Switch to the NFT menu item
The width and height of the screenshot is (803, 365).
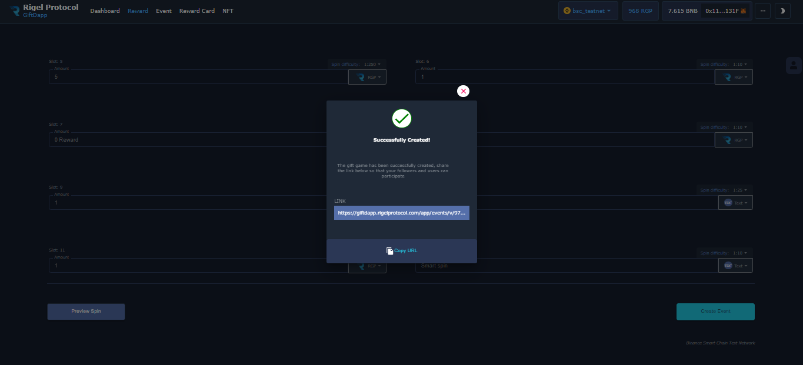coord(228,11)
